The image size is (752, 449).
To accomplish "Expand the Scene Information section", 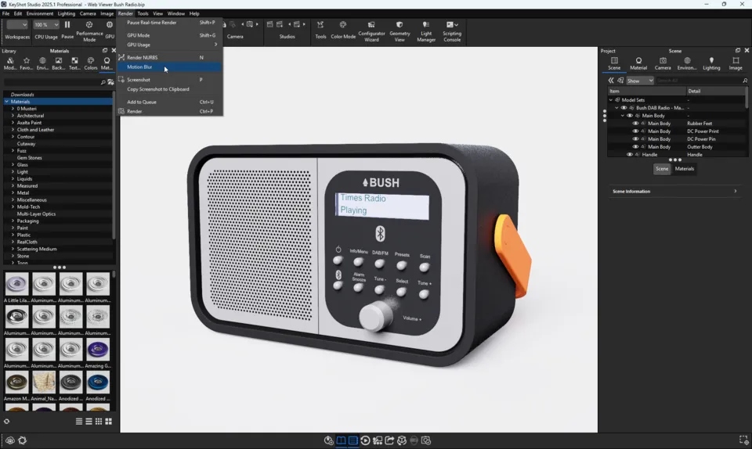I will coord(735,192).
